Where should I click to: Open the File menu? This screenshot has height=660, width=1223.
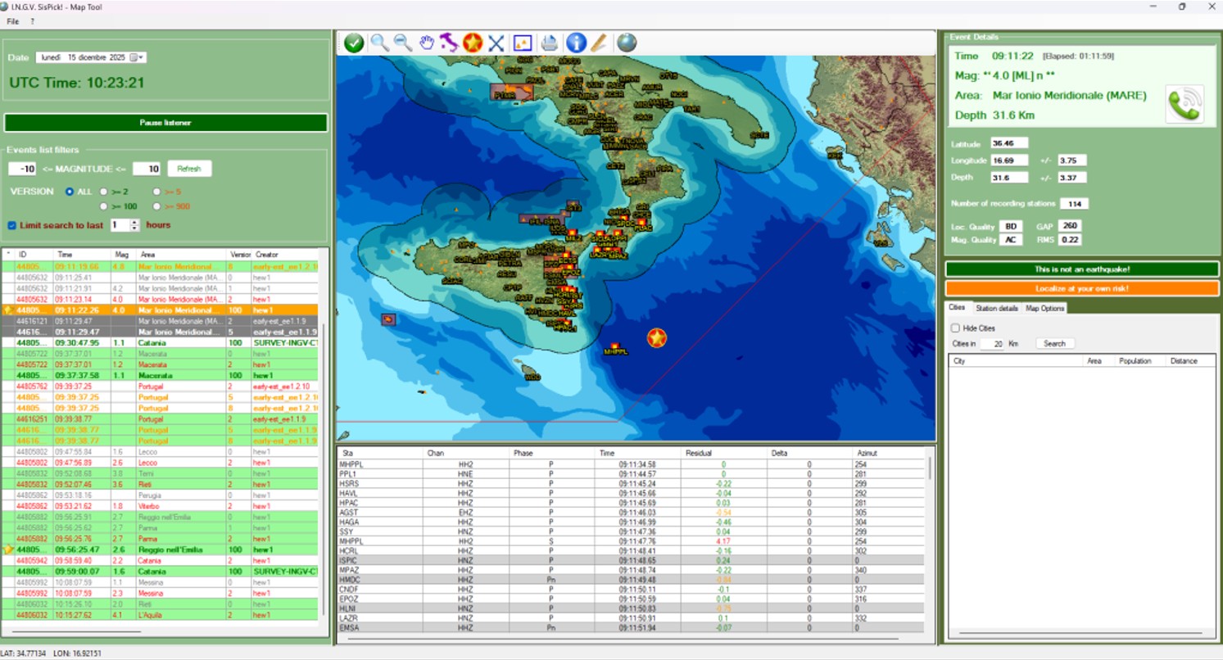pos(12,21)
